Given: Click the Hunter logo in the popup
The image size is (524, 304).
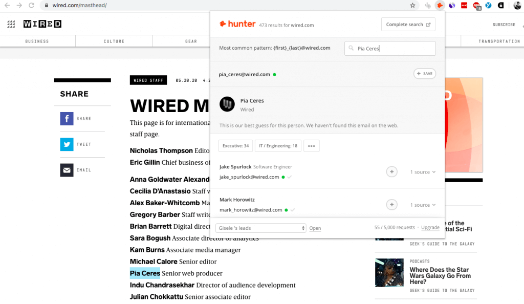Looking at the screenshot, I should click(x=237, y=24).
